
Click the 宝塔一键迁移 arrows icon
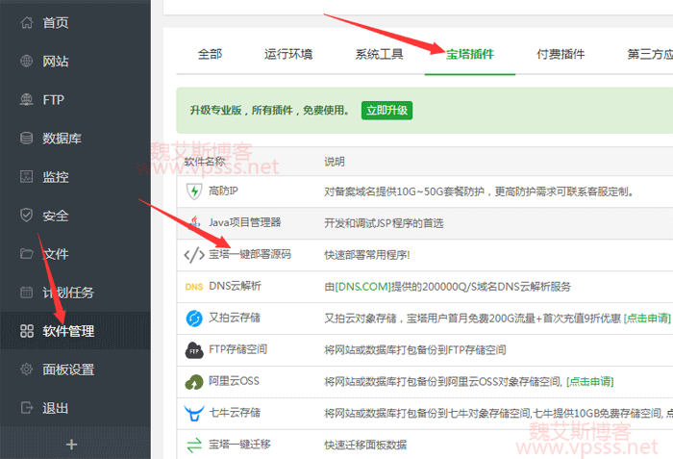click(x=194, y=445)
